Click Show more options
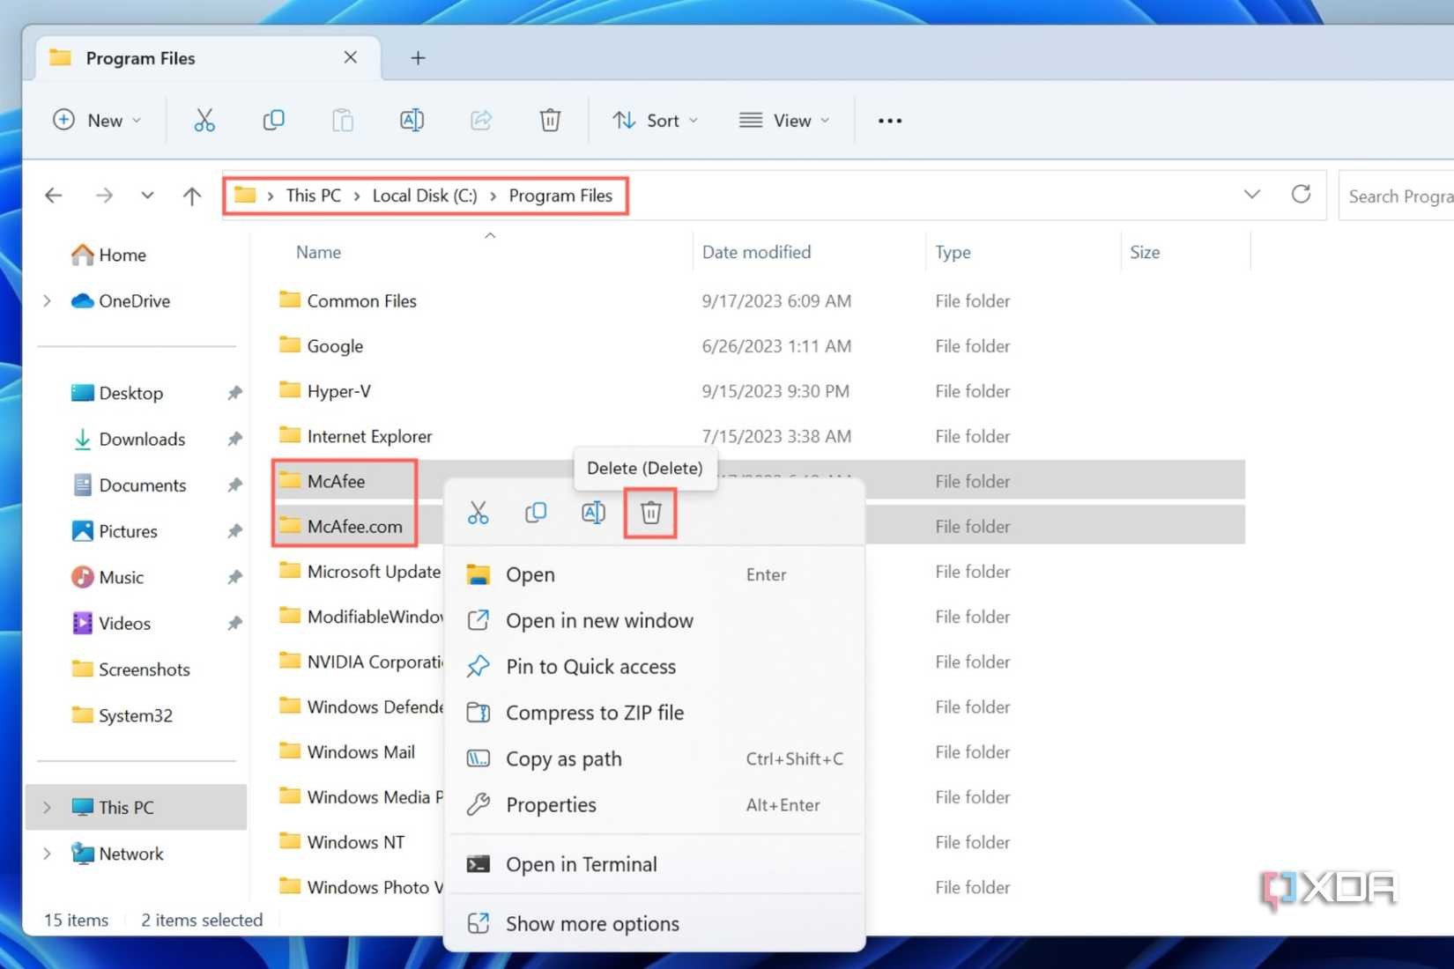The width and height of the screenshot is (1454, 969). click(592, 923)
